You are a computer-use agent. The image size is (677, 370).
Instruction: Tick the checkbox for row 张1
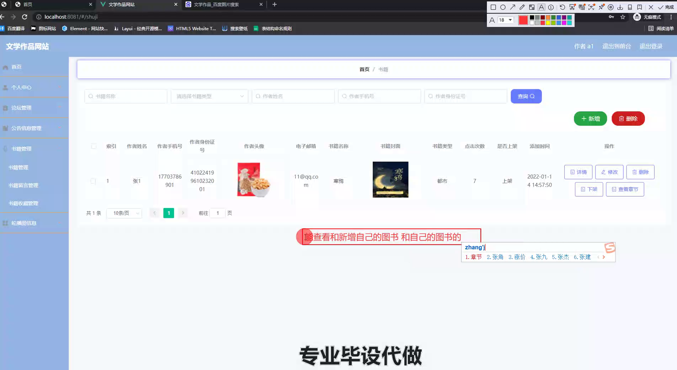tap(93, 181)
